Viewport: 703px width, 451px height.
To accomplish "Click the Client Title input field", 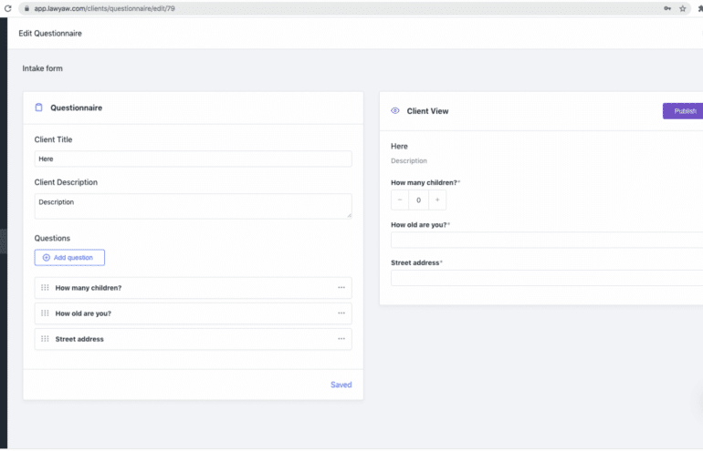I will tap(194, 159).
